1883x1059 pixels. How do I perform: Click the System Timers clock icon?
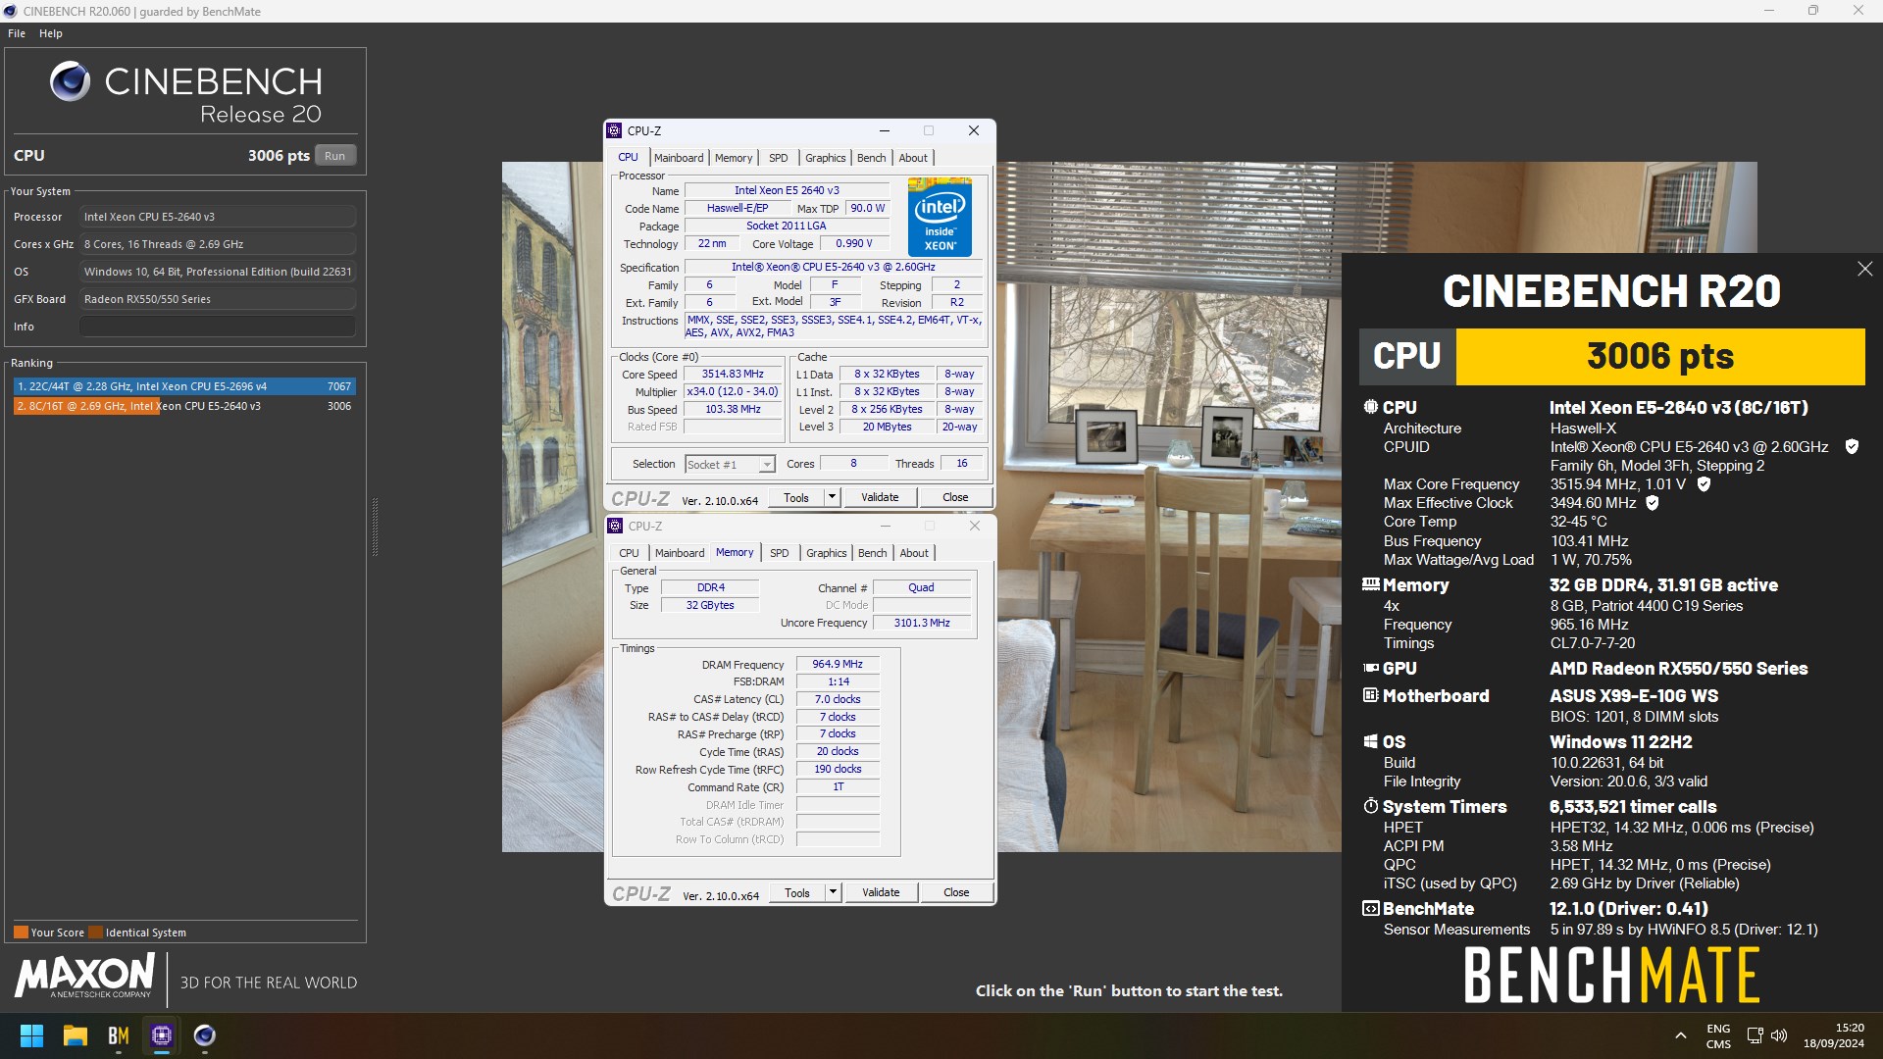pyautogui.click(x=1370, y=806)
